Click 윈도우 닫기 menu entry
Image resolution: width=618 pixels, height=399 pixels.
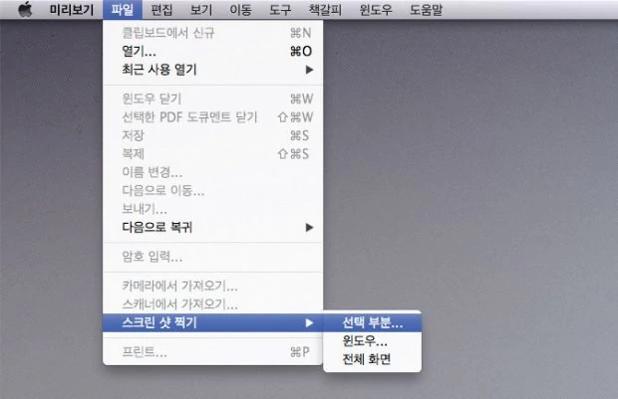point(213,99)
